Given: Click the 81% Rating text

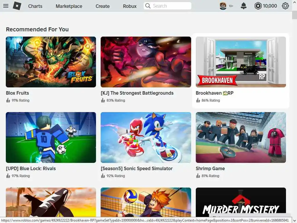Looking at the screenshot, I should coord(210,176).
